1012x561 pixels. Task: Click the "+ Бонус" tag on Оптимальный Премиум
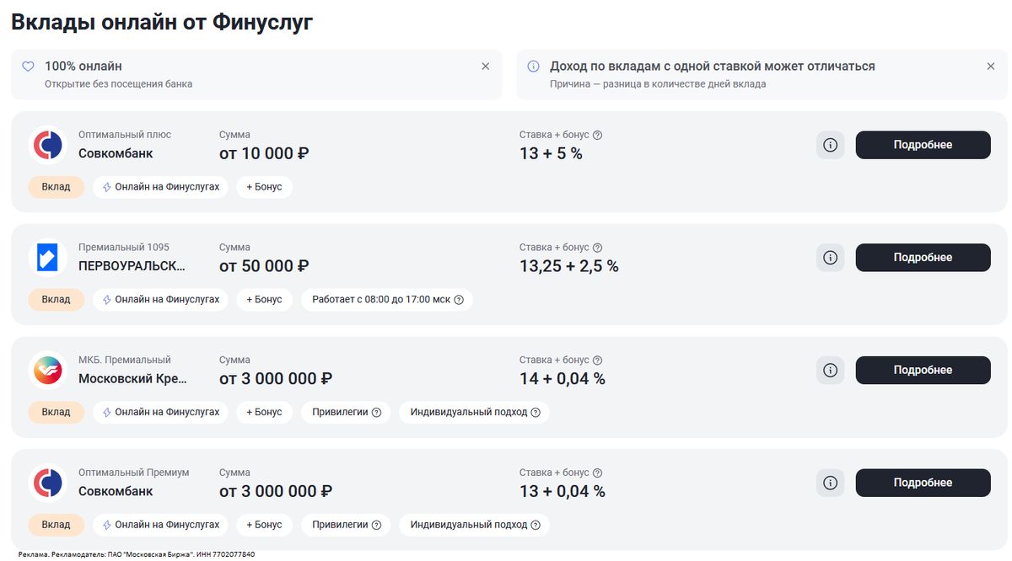click(264, 525)
